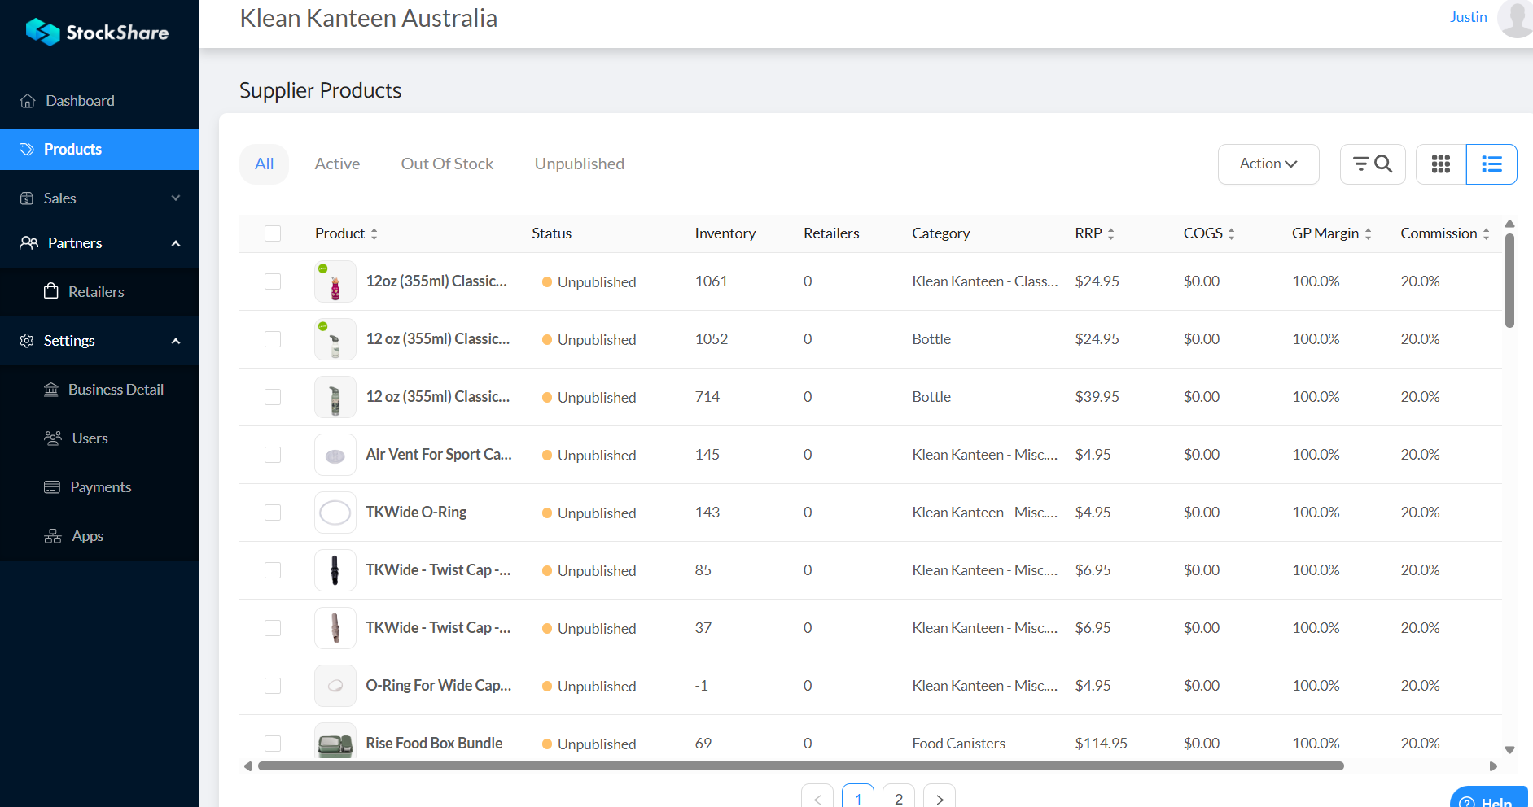
Task: Click the horizontal table scrollbar
Action: (800, 766)
